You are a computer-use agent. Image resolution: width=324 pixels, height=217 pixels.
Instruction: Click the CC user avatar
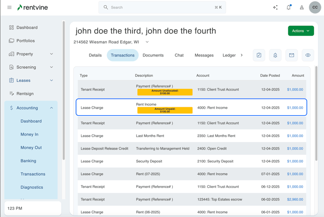tap(315, 8)
